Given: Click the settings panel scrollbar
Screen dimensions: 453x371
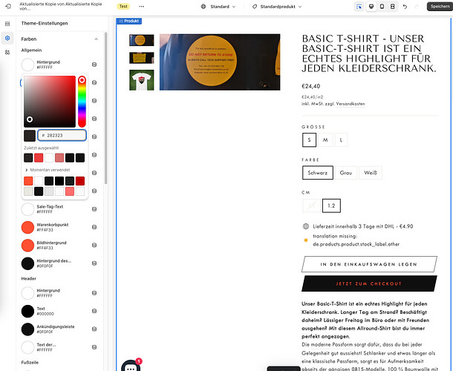Looking at the screenshot, I should (x=105, y=108).
